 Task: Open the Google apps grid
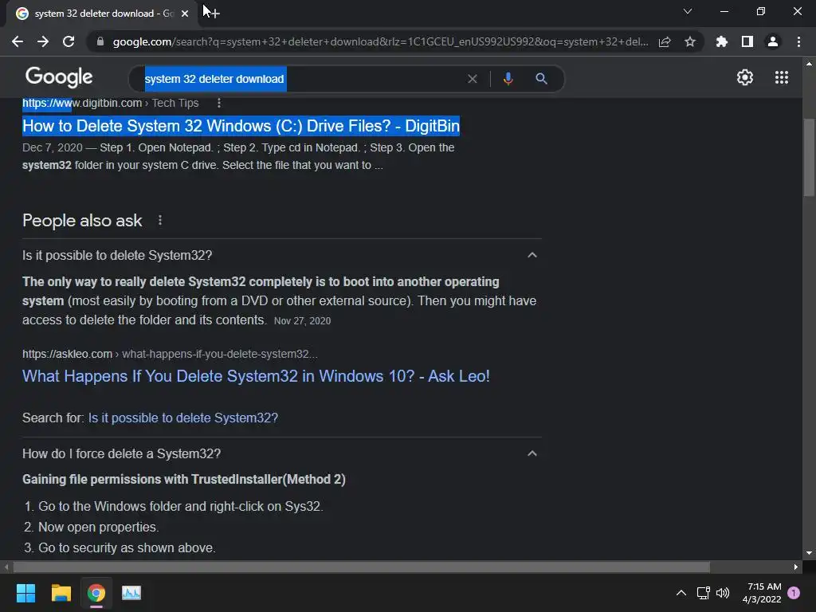pyautogui.click(x=782, y=77)
